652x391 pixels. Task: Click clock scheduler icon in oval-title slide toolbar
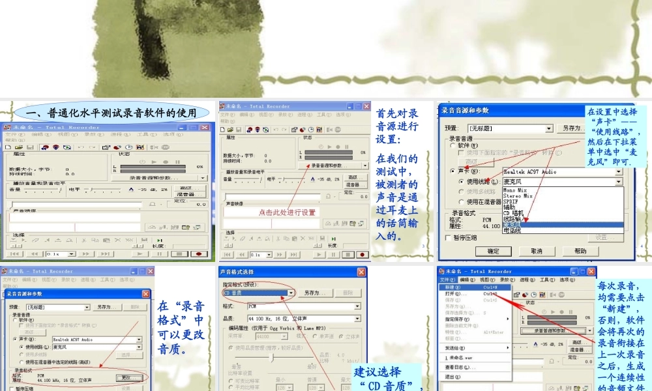click(129, 147)
